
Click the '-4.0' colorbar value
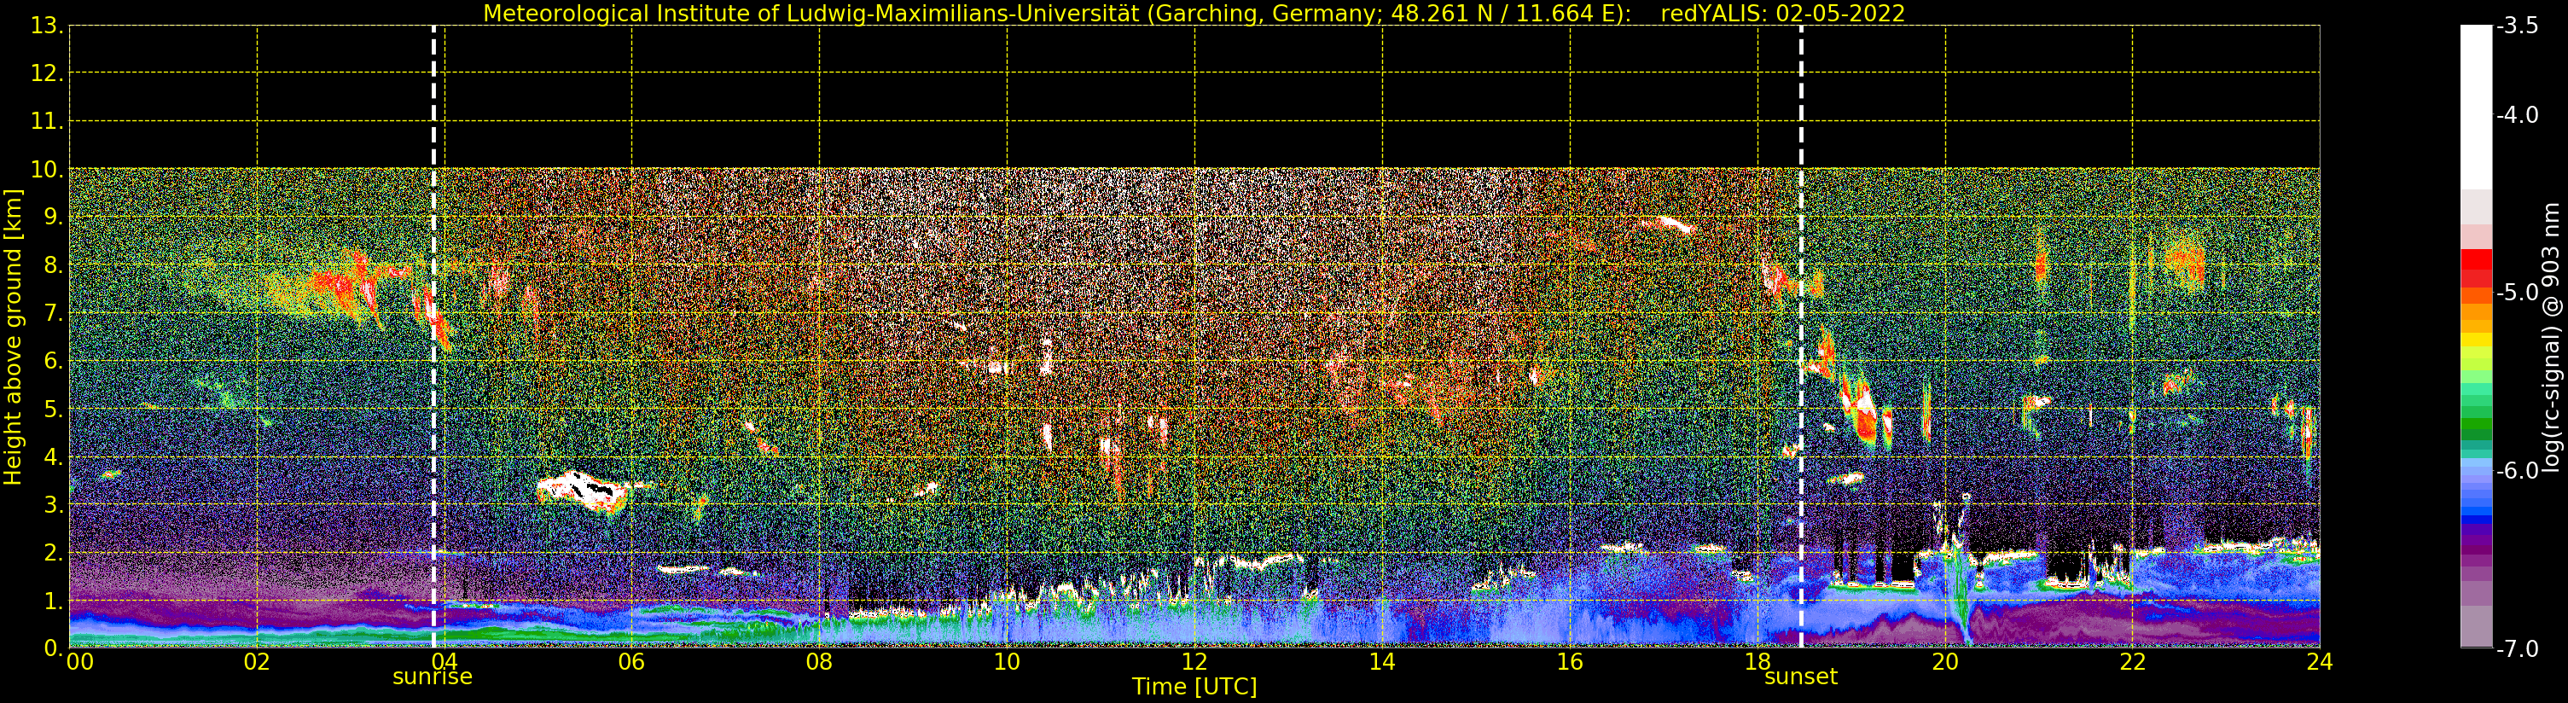[x=2517, y=114]
